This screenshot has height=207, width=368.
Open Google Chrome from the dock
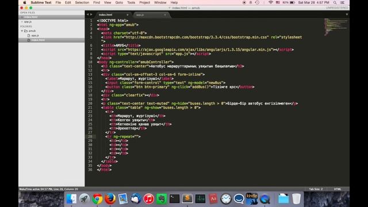coord(97,199)
